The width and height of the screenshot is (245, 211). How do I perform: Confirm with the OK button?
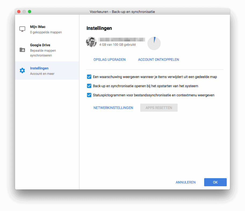tap(215, 182)
